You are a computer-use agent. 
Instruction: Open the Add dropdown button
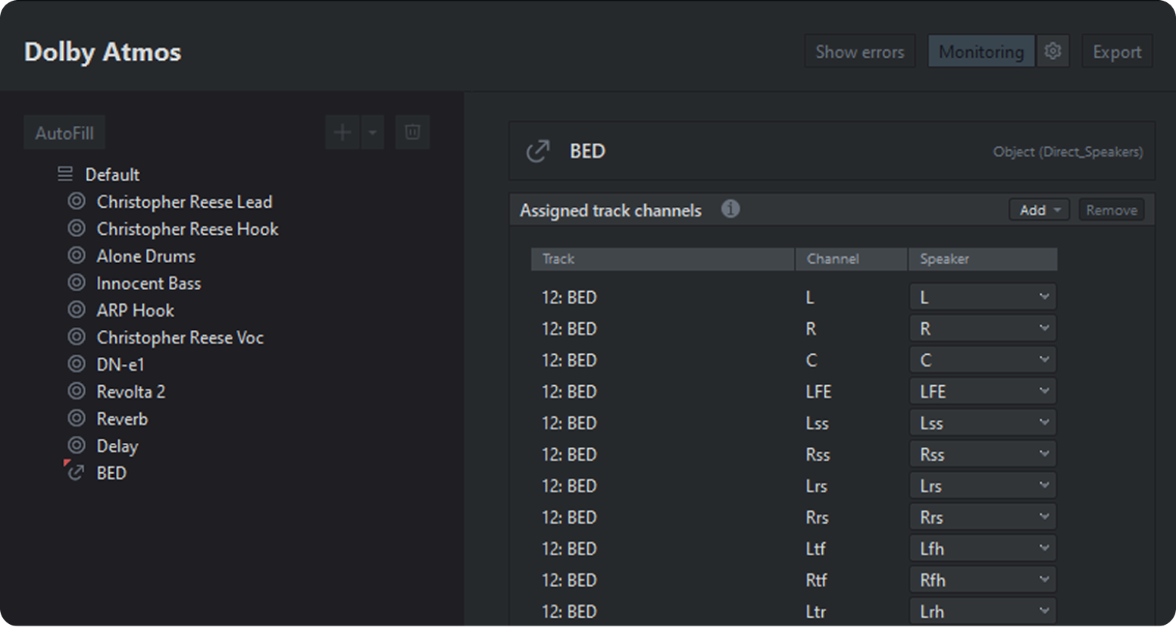click(1039, 210)
